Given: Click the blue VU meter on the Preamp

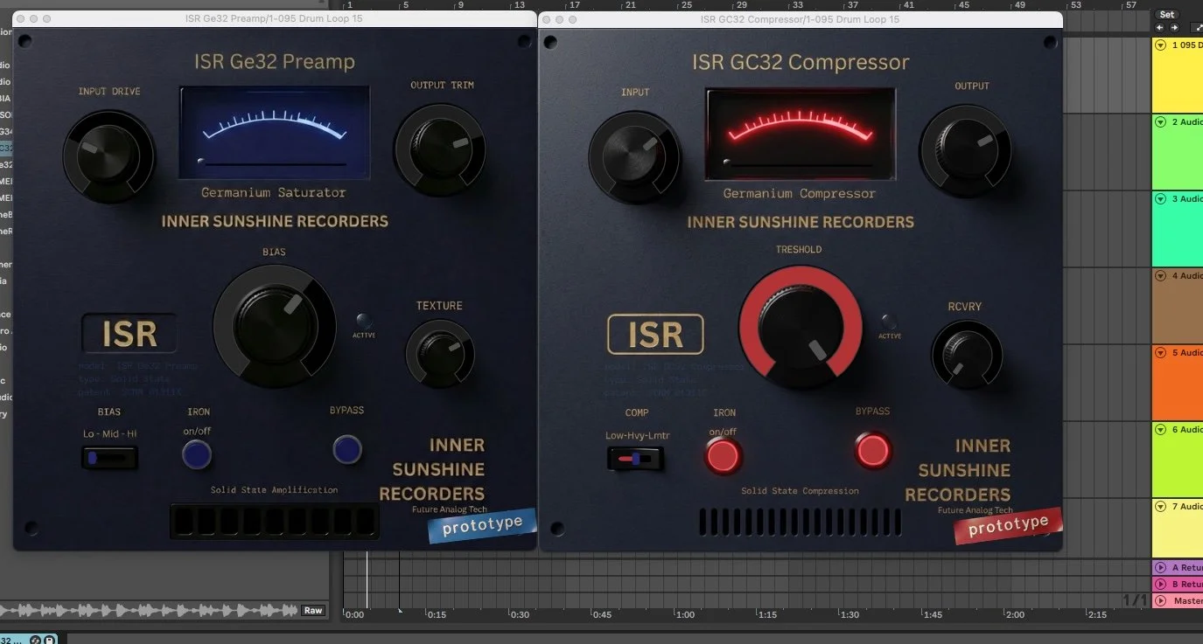Looking at the screenshot, I should pos(275,133).
